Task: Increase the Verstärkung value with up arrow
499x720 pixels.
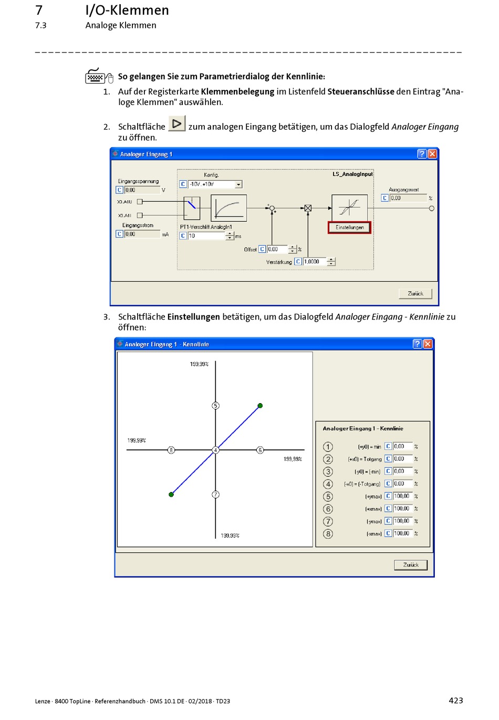Action: point(331,260)
